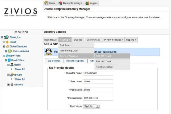Viewport: 171px width, 114px height.
Task: Click the Provider name input field
Action: (x=98, y=73)
